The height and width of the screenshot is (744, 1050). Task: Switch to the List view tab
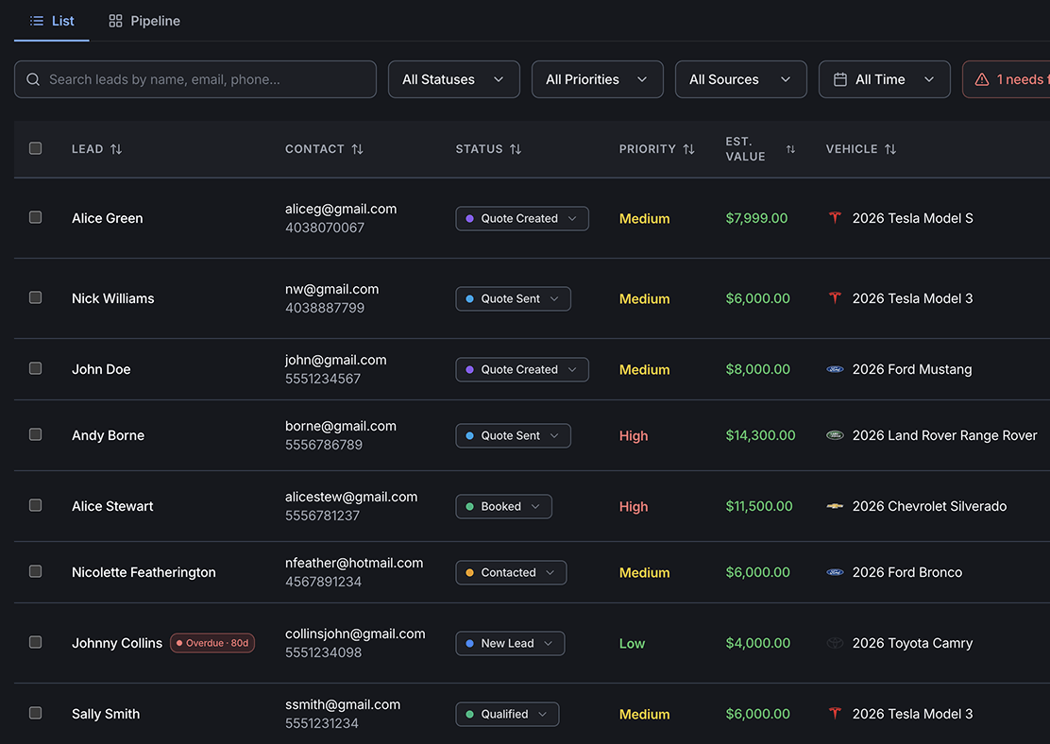click(x=52, y=21)
